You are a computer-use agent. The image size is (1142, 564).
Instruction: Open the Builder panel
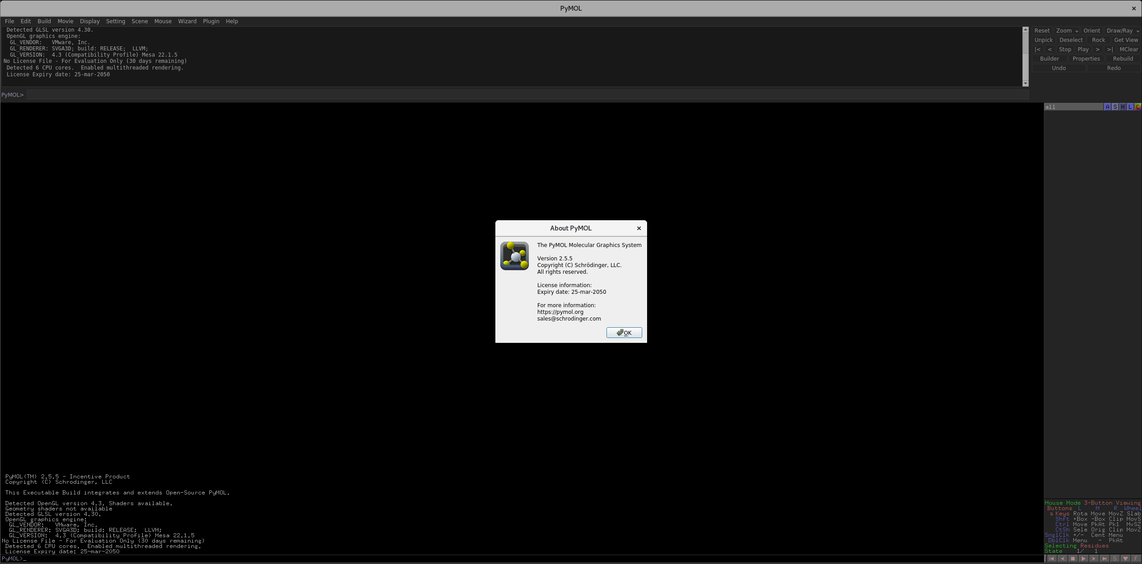[1049, 59]
